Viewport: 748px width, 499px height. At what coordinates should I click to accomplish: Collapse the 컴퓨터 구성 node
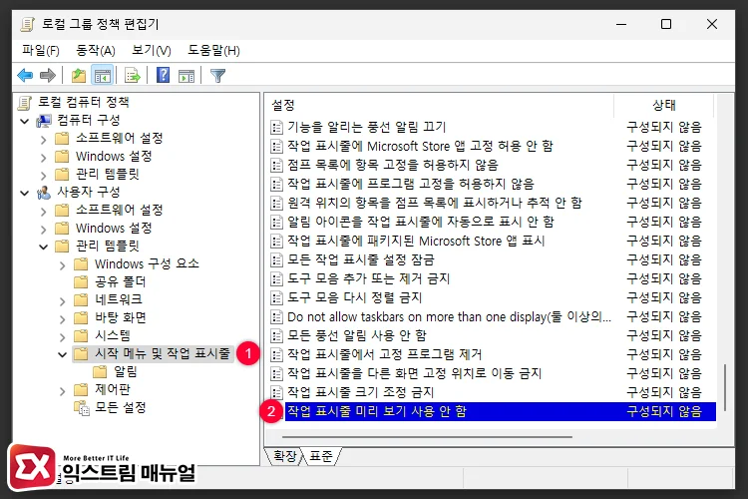pos(25,121)
